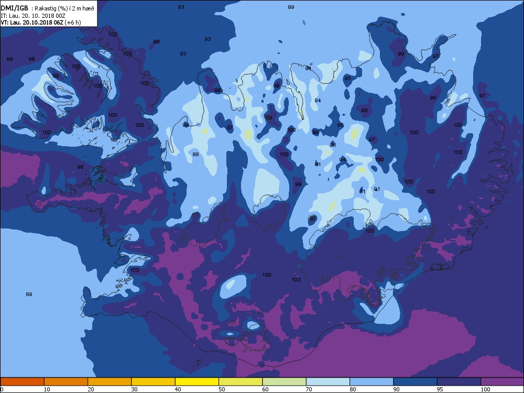
Task: Select the medium blue 80–90 legend swatch
Action: coord(372,381)
